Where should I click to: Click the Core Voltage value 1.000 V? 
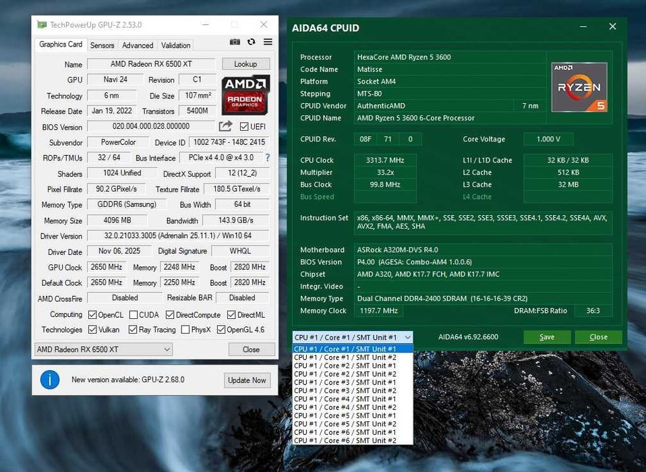coord(548,139)
